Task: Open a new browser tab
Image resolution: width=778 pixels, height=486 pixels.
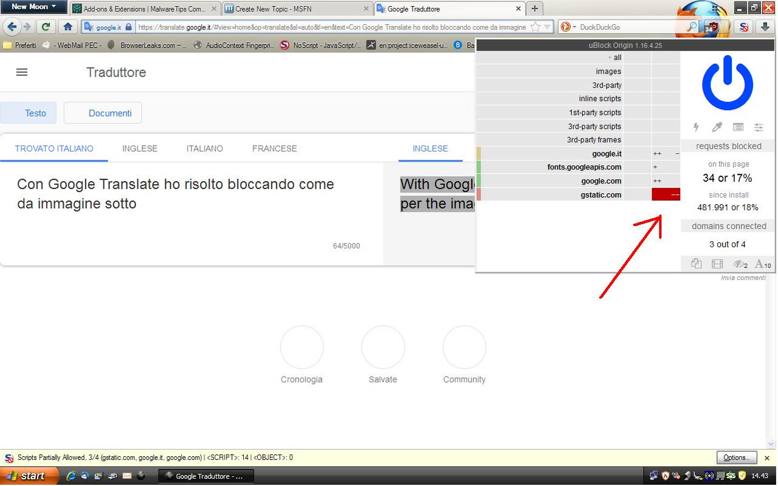Action: tap(534, 9)
